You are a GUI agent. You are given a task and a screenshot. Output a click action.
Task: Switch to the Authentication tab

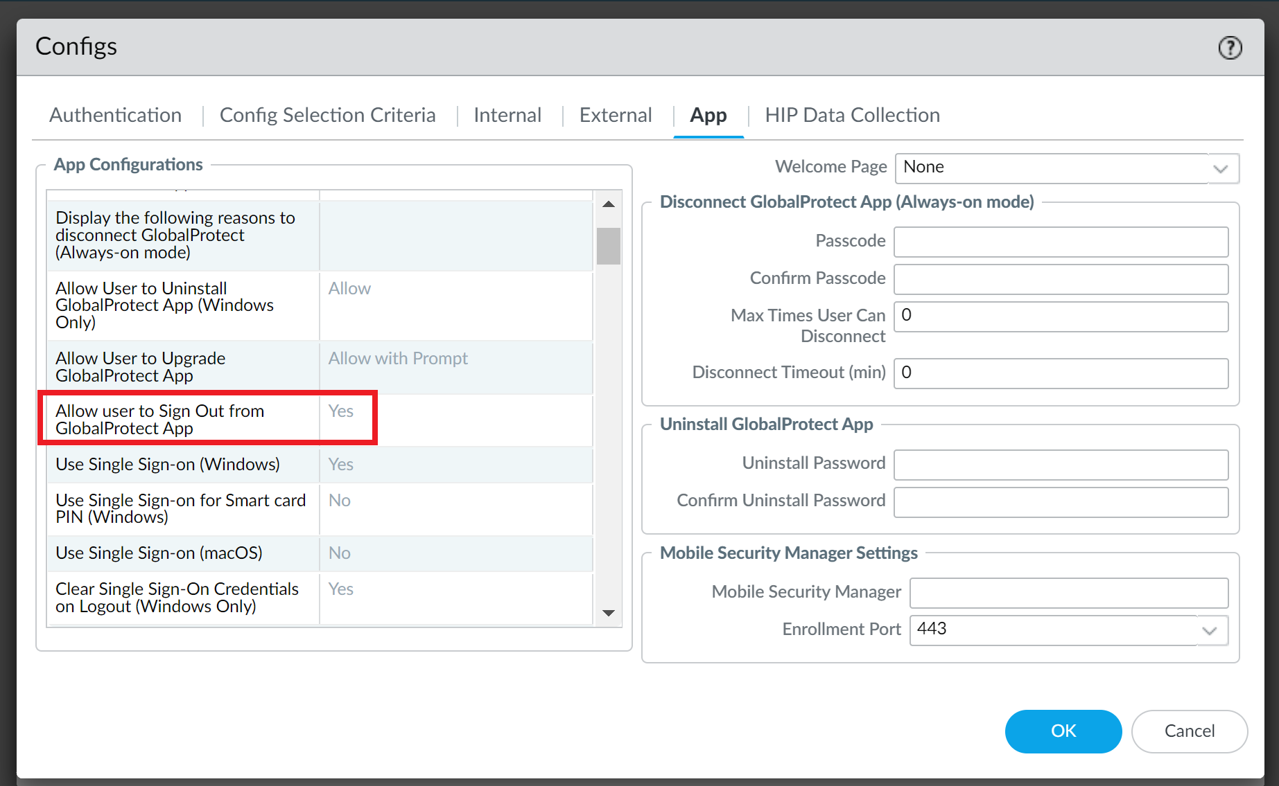click(x=115, y=115)
